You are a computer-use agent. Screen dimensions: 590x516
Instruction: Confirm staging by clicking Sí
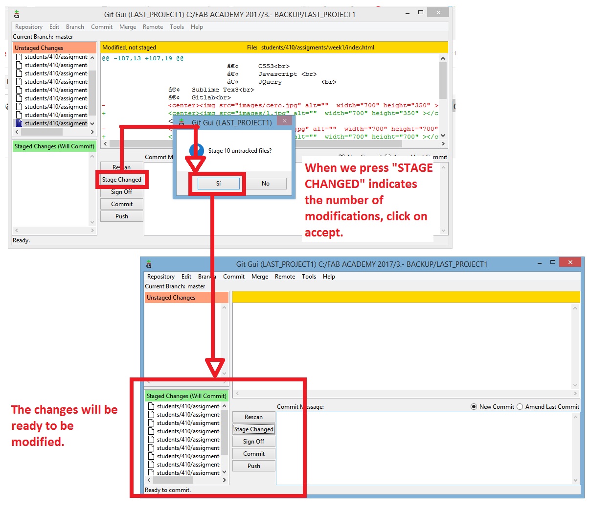[x=219, y=184]
